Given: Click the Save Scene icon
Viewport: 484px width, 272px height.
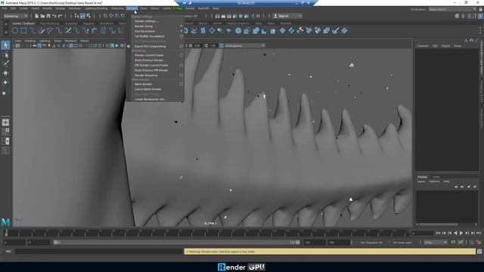Looking at the screenshot, I should pos(48,16).
